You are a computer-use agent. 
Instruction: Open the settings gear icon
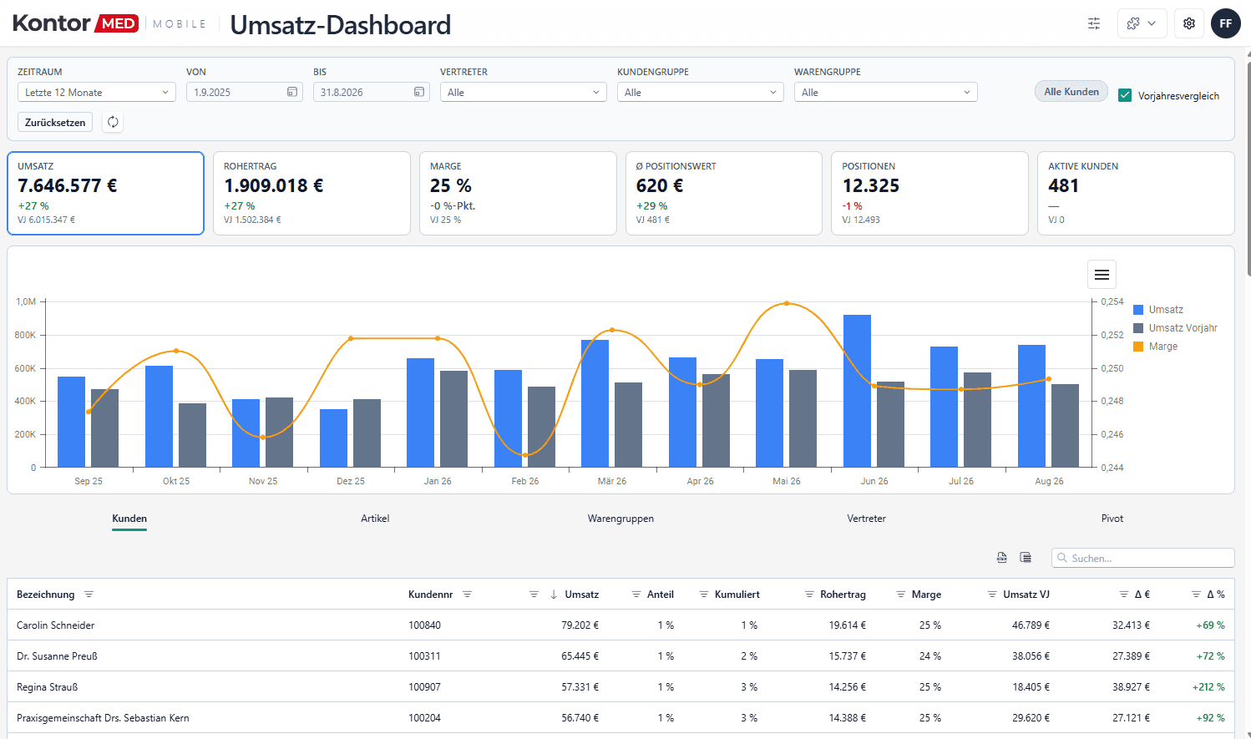point(1189,23)
